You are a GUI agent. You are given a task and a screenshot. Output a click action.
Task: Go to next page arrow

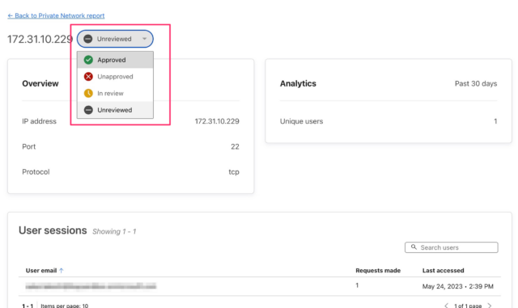click(x=490, y=306)
